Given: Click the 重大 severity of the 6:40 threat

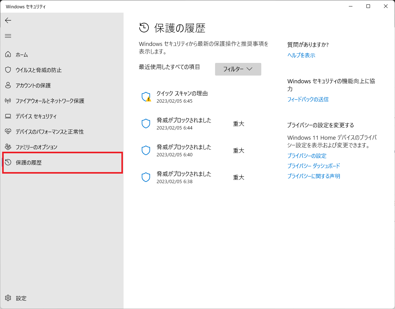Looking at the screenshot, I should click(x=238, y=150).
